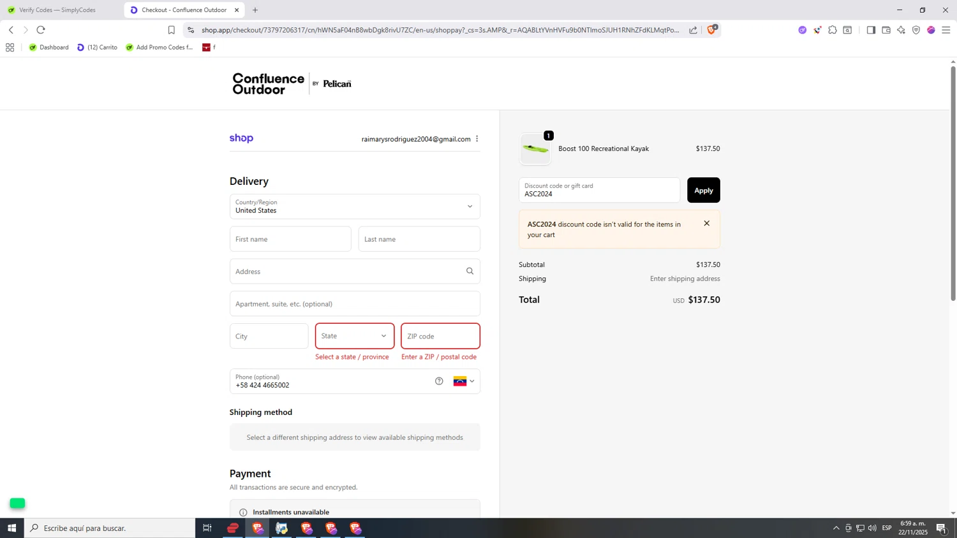View site information in address bar

(191, 30)
